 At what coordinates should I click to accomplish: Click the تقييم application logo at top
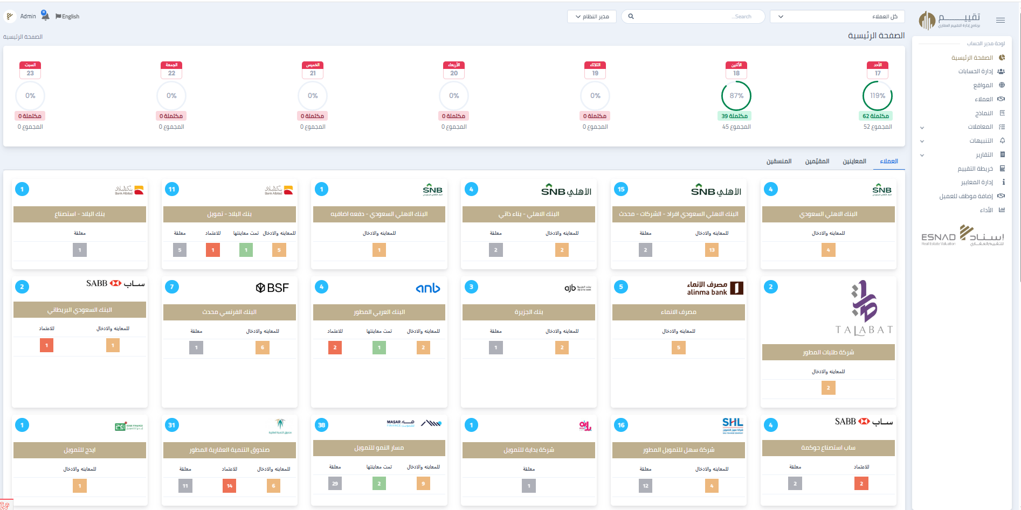950,20
